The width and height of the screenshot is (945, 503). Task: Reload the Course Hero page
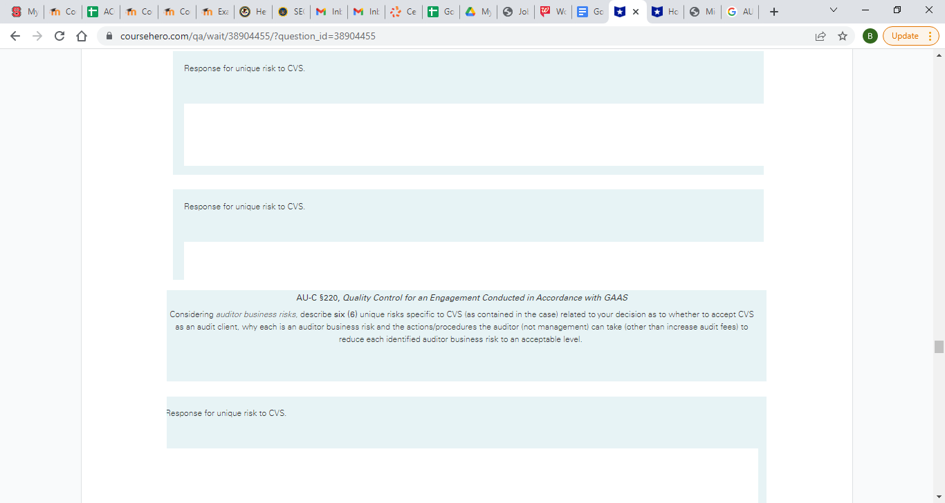pyautogui.click(x=59, y=36)
